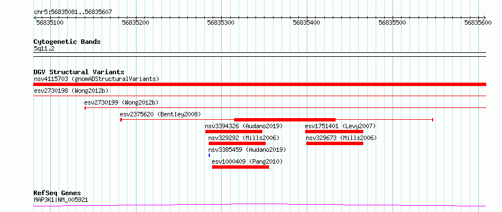Click the magenta MAP3K1 gene track line
Screen dimensions: 502x212
(259, 205)
